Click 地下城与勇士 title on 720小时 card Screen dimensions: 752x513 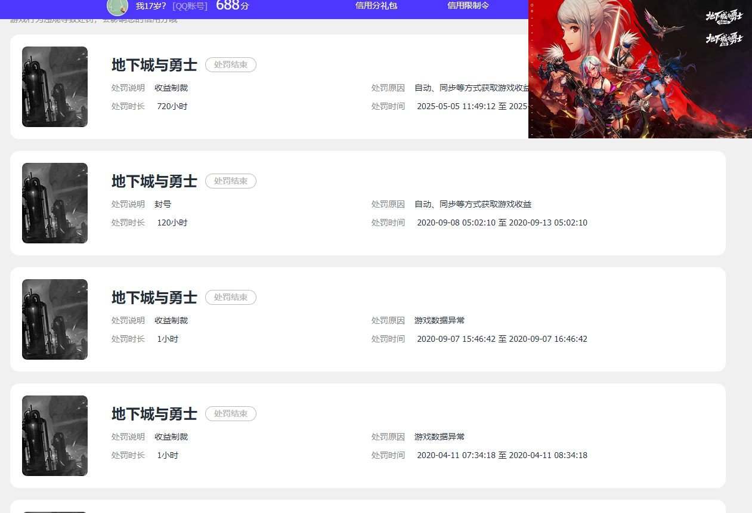point(154,65)
